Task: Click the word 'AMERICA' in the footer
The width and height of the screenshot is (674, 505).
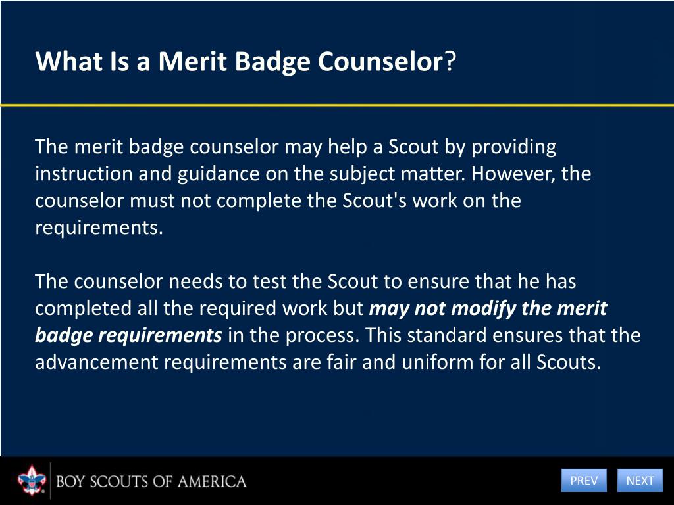Action: 212,481
